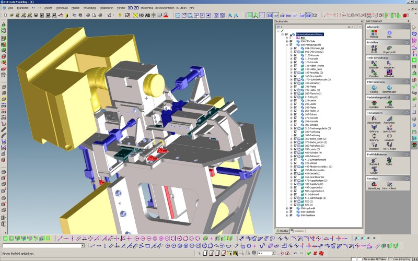Open the Bogenprofil tool

pyautogui.click(x=389, y=49)
